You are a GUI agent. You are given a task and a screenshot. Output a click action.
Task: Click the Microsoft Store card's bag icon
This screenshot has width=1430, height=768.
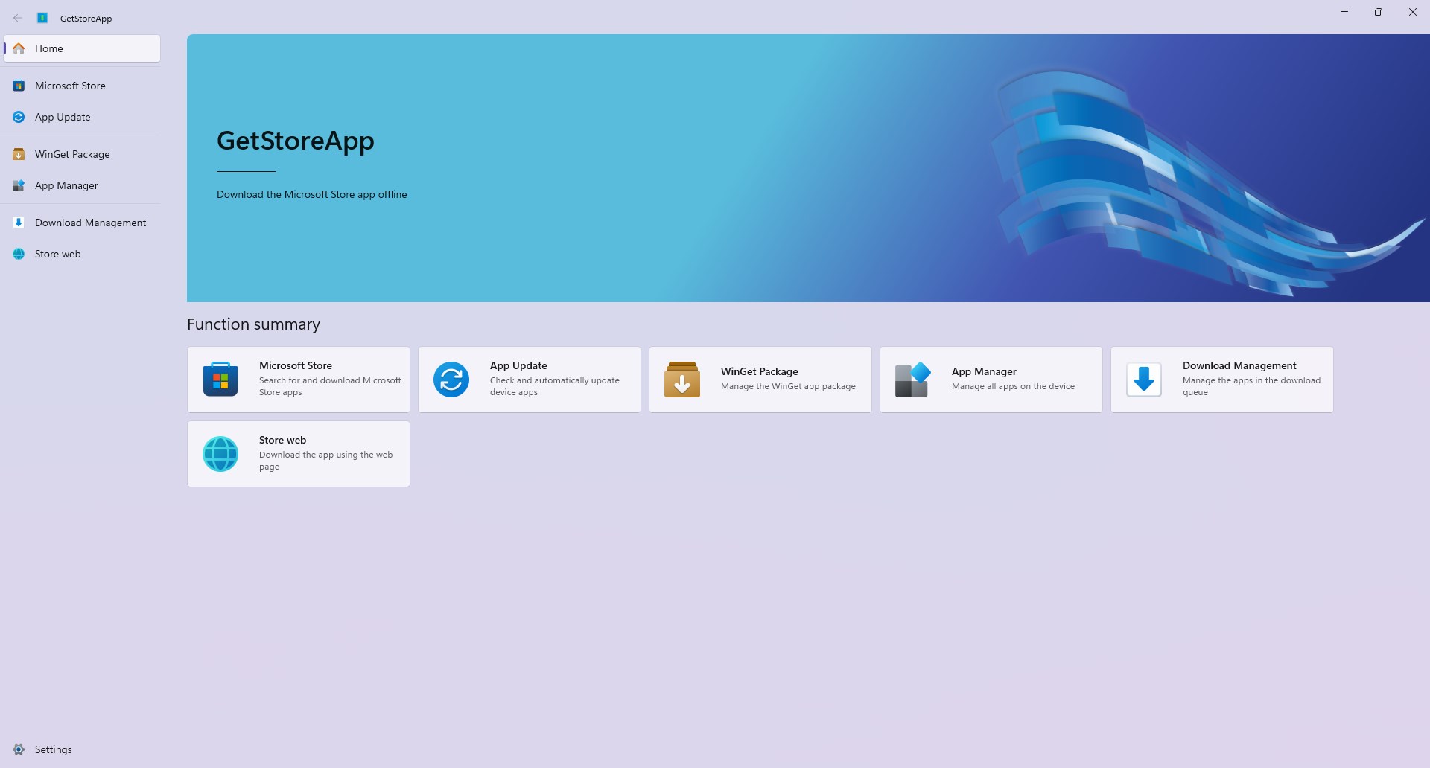220,380
